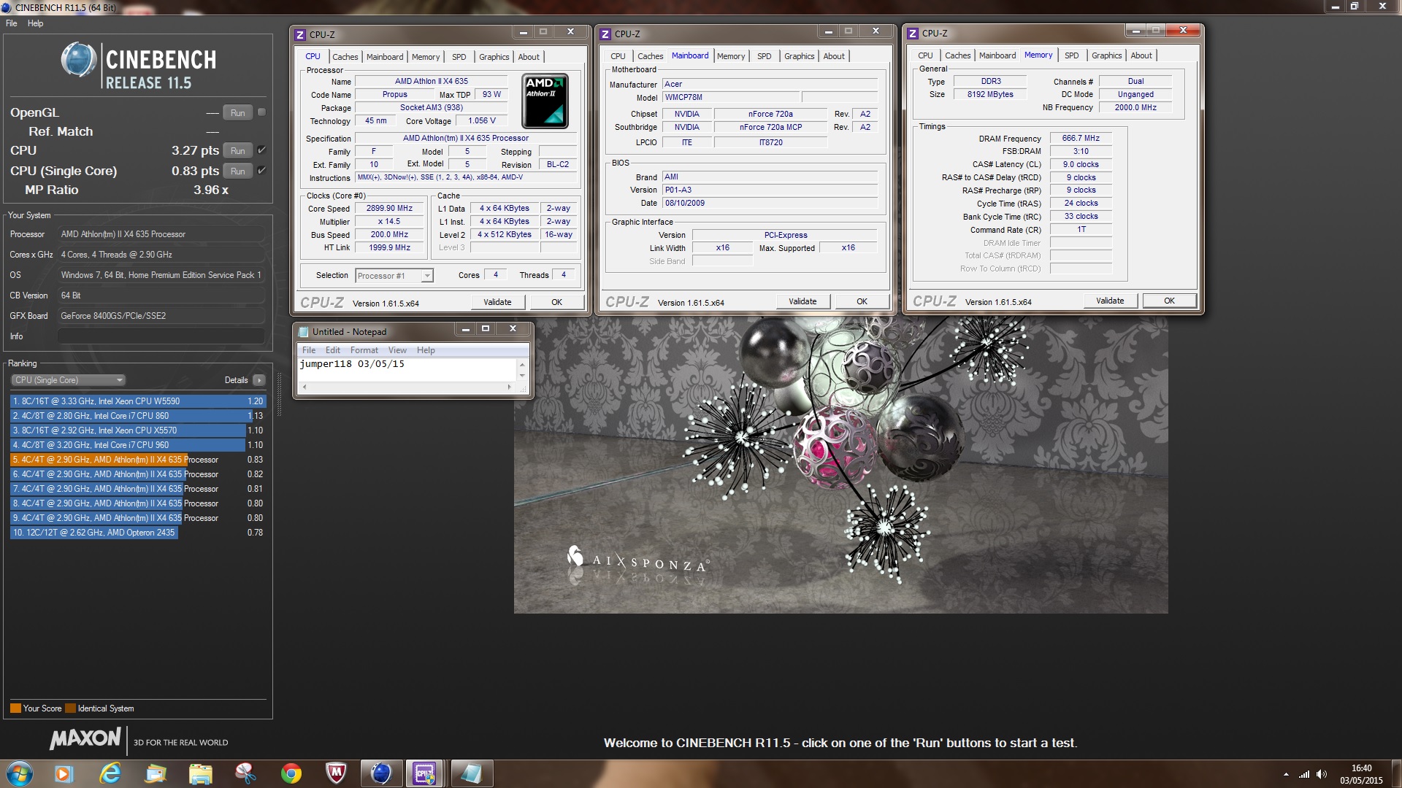The width and height of the screenshot is (1402, 788).
Task: Click Core Speed value 2899.90 MHz
Action: click(389, 209)
